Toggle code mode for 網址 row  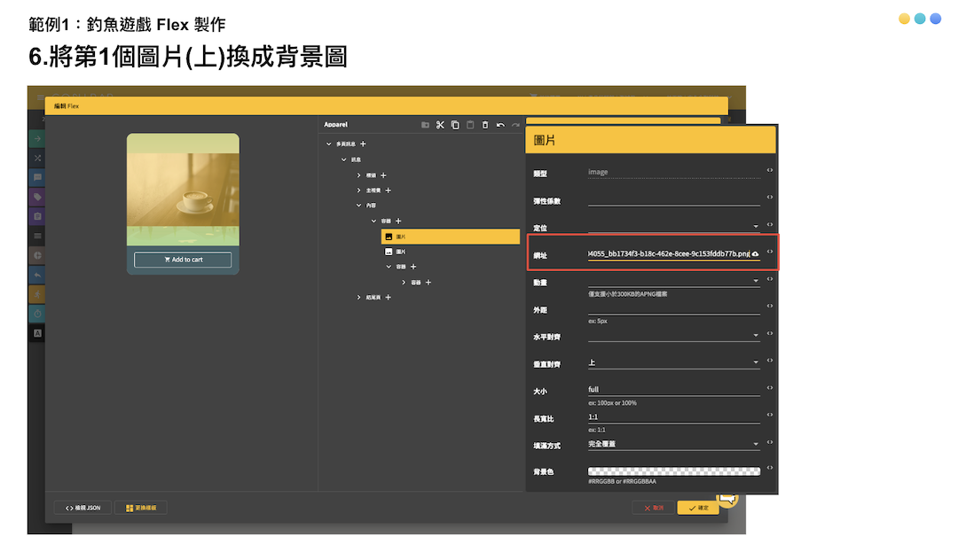click(x=770, y=252)
